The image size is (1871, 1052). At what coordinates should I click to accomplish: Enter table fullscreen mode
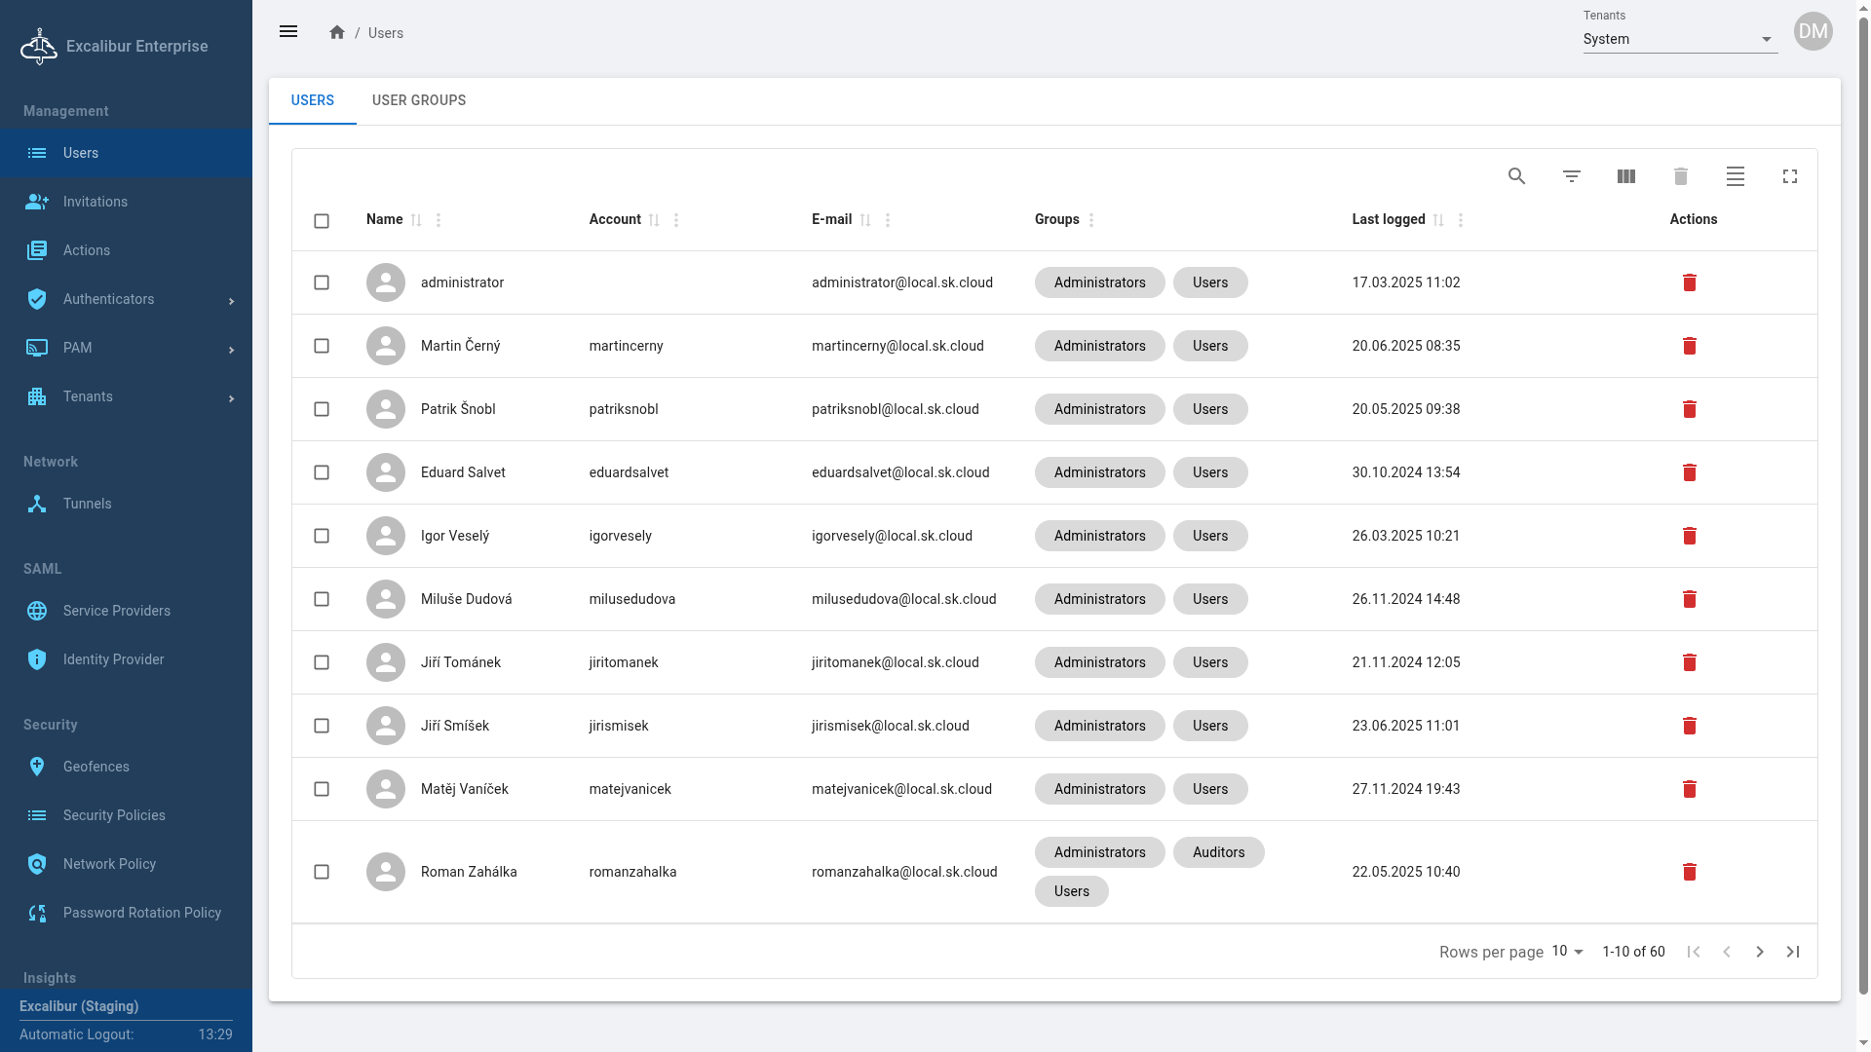click(x=1789, y=176)
